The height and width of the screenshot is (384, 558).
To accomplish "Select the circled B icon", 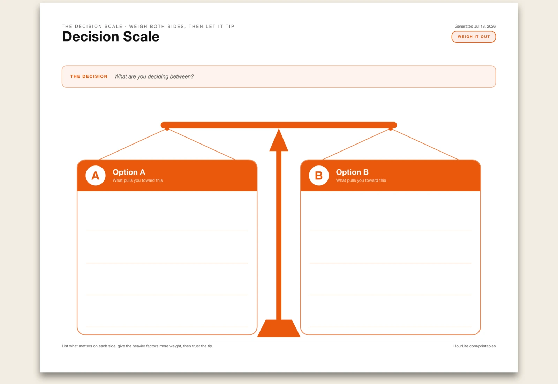I will click(319, 175).
